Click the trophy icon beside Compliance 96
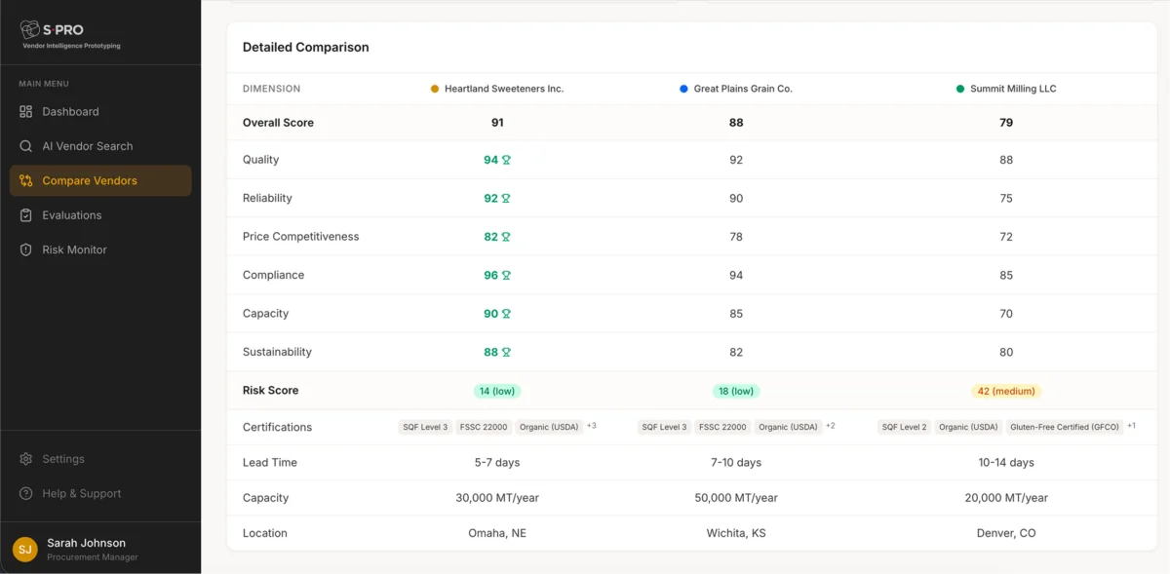This screenshot has height=574, width=1170. tap(506, 276)
